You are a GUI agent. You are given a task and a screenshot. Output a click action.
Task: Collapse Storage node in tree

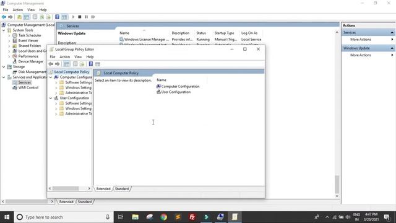coord(4,67)
